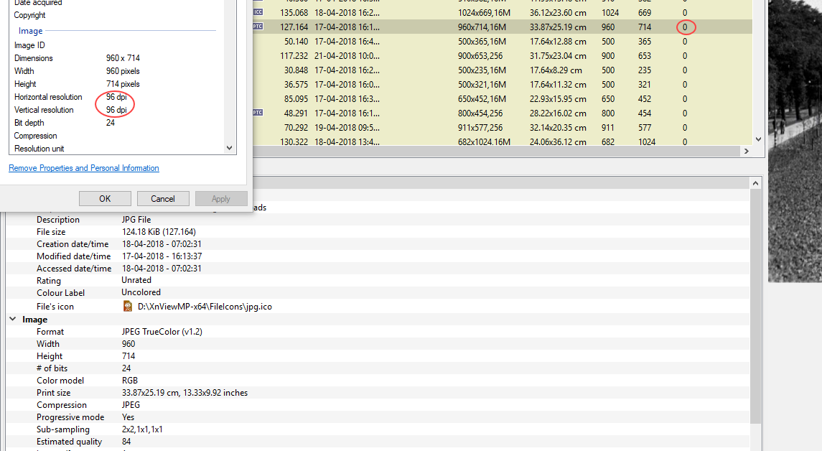Select the file row sized 85.095

pyautogui.click(x=503, y=98)
